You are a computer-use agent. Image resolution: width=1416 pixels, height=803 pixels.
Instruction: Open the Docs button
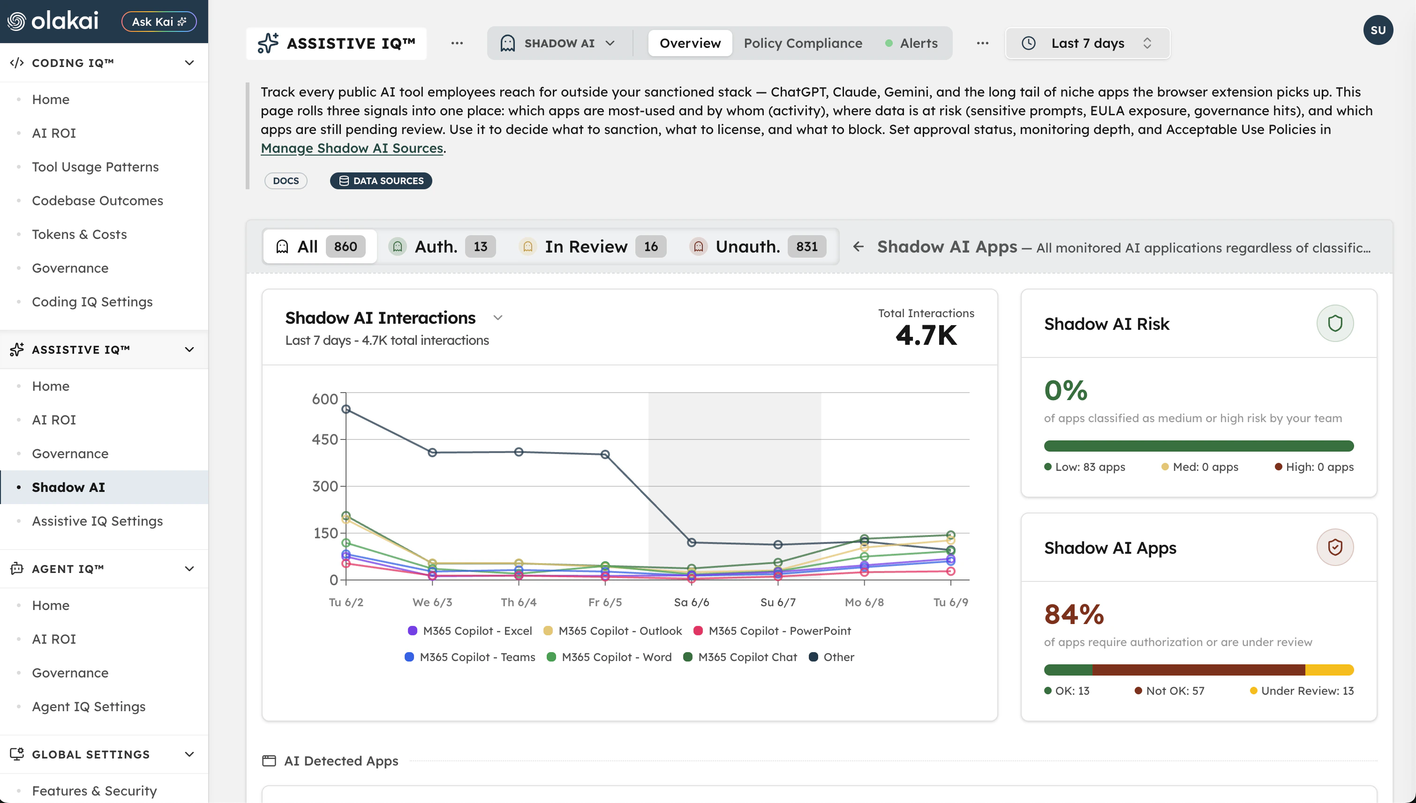point(286,181)
